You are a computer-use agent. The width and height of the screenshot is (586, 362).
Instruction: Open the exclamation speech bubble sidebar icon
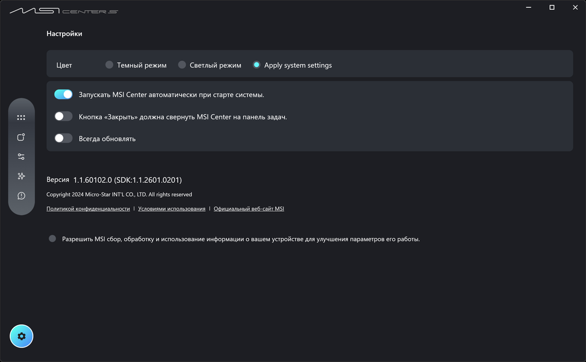21,195
